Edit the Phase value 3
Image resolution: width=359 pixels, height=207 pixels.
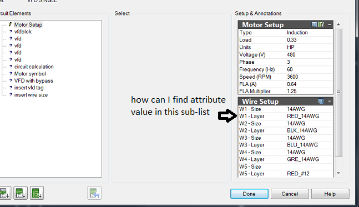(309, 62)
